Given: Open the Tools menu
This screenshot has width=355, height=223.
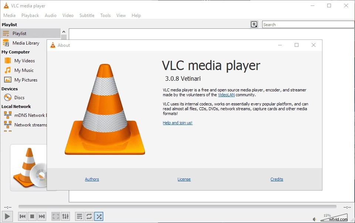Looking at the screenshot, I should coord(105,15).
